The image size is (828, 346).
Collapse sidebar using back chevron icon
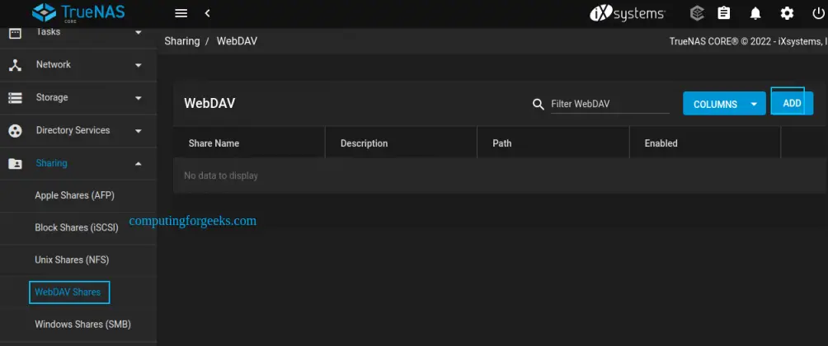207,13
